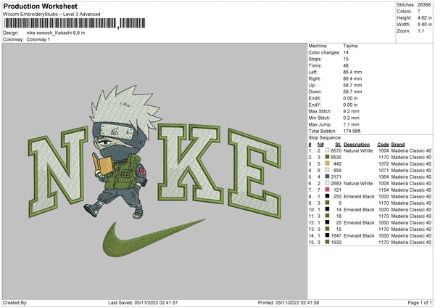Click the white swatch in stop 1 (8570 stitches)

click(328, 150)
